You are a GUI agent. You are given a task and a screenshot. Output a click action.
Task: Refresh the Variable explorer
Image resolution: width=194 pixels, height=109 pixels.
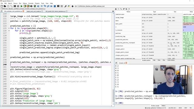pos(129,9)
